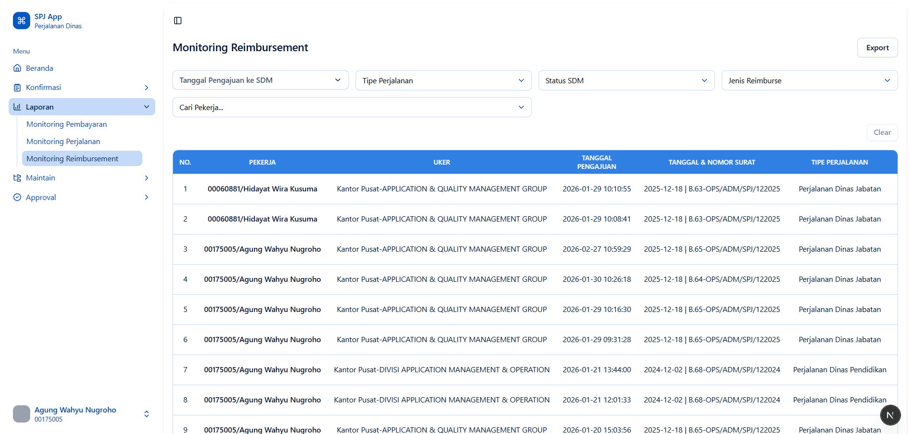Click the PEKERJA column header
The width and height of the screenshot is (910, 434).
[x=262, y=162]
